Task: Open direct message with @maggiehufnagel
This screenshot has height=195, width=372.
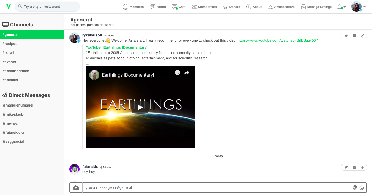Action: (x=32, y=105)
